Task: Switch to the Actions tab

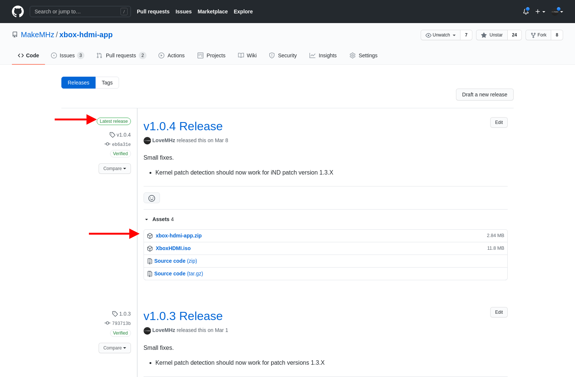Action: tap(171, 55)
